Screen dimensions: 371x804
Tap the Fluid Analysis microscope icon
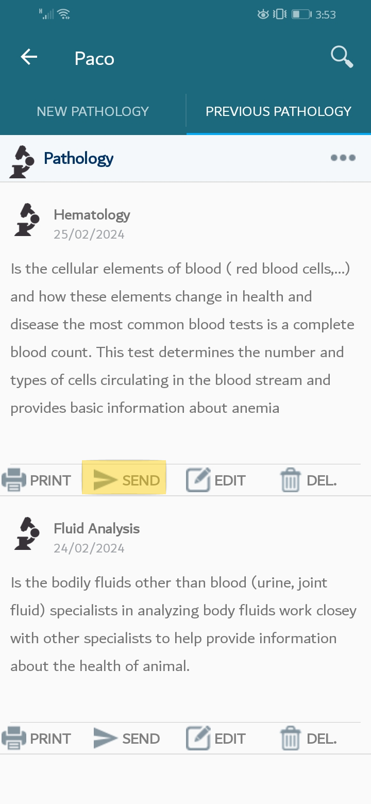[27, 534]
